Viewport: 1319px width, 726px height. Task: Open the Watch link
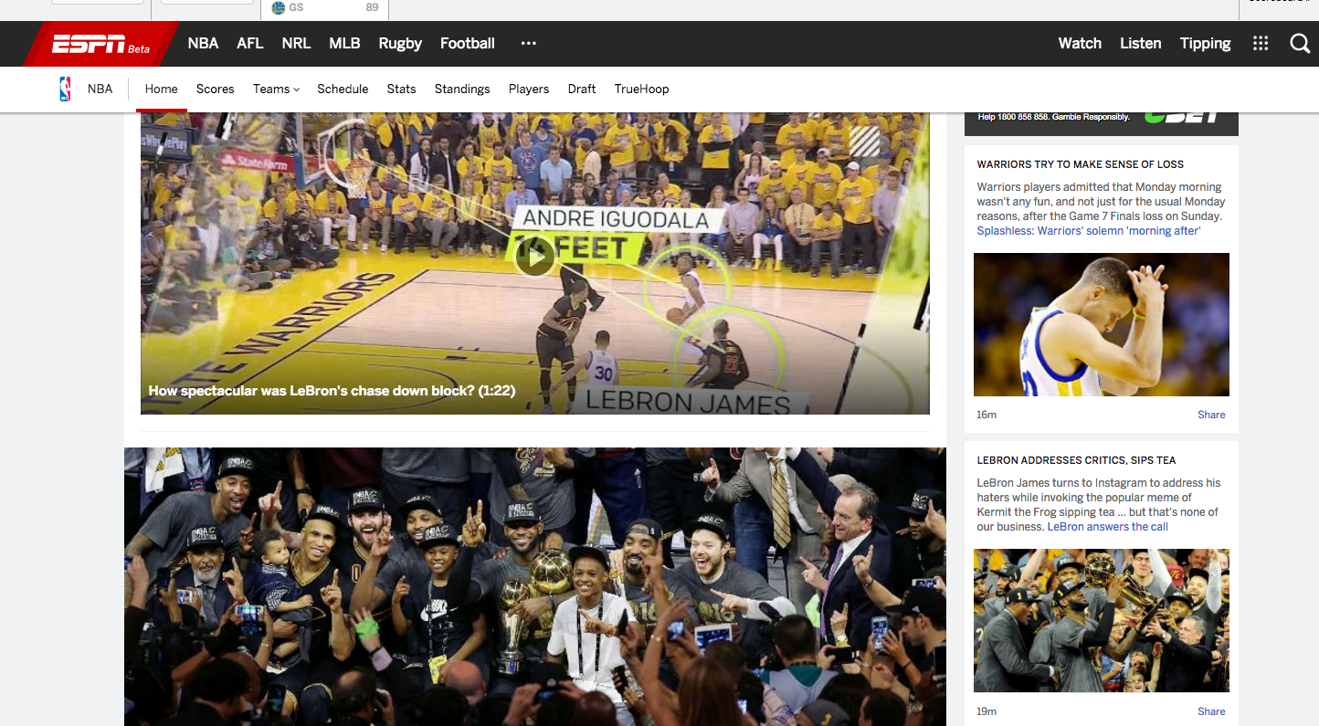click(1080, 43)
